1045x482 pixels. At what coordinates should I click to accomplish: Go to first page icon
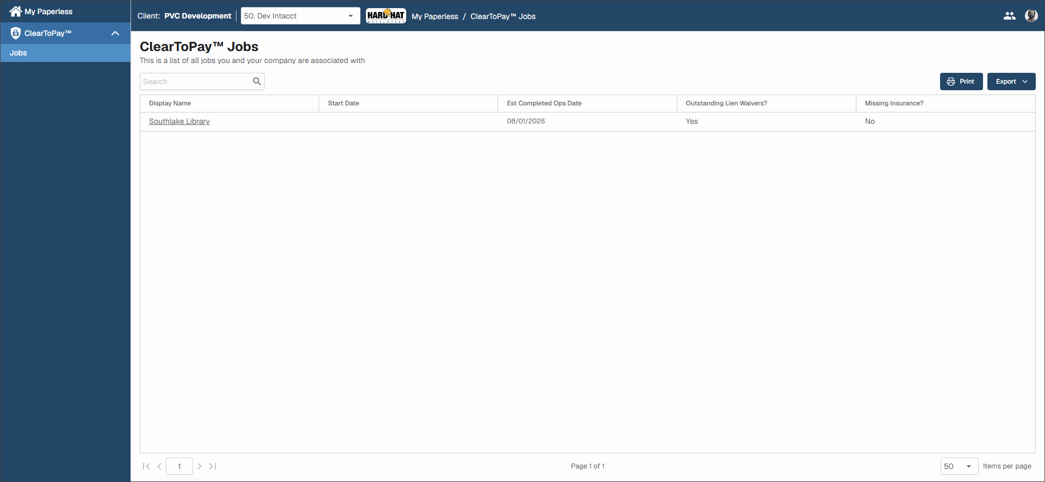click(x=146, y=466)
